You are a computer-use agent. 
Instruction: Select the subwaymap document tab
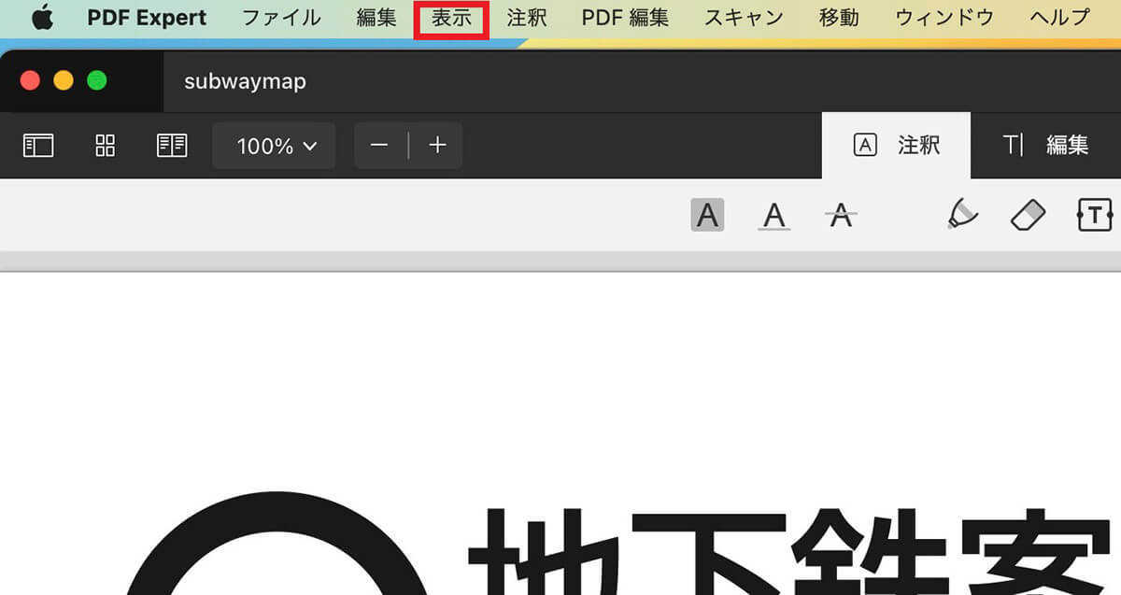click(x=245, y=81)
